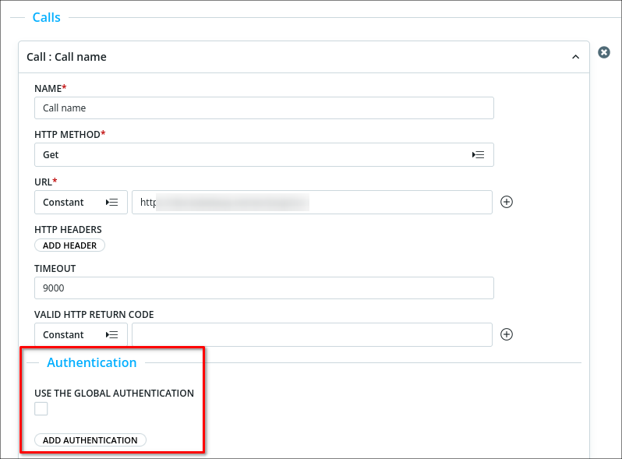Click the Use the Global Authentication label
The width and height of the screenshot is (622, 459).
(114, 394)
